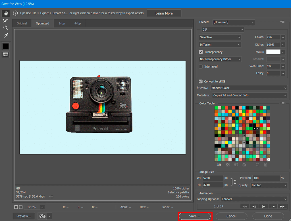Open the zoom level 12.5% dropdown

pos(42,207)
